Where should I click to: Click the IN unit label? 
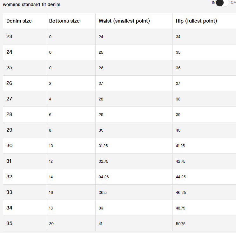click(214, 3)
